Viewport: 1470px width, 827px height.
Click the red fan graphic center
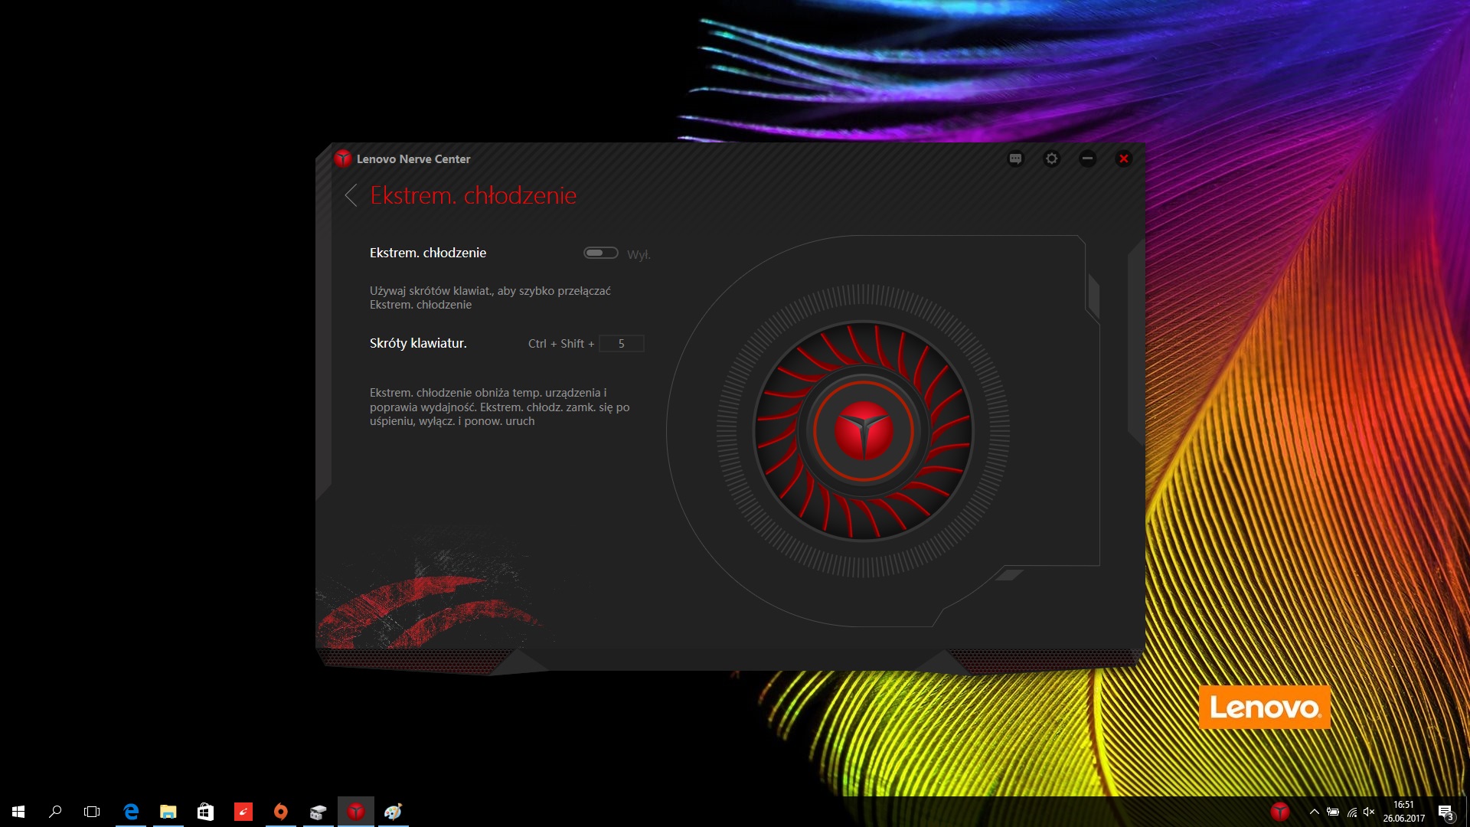pyautogui.click(x=864, y=431)
